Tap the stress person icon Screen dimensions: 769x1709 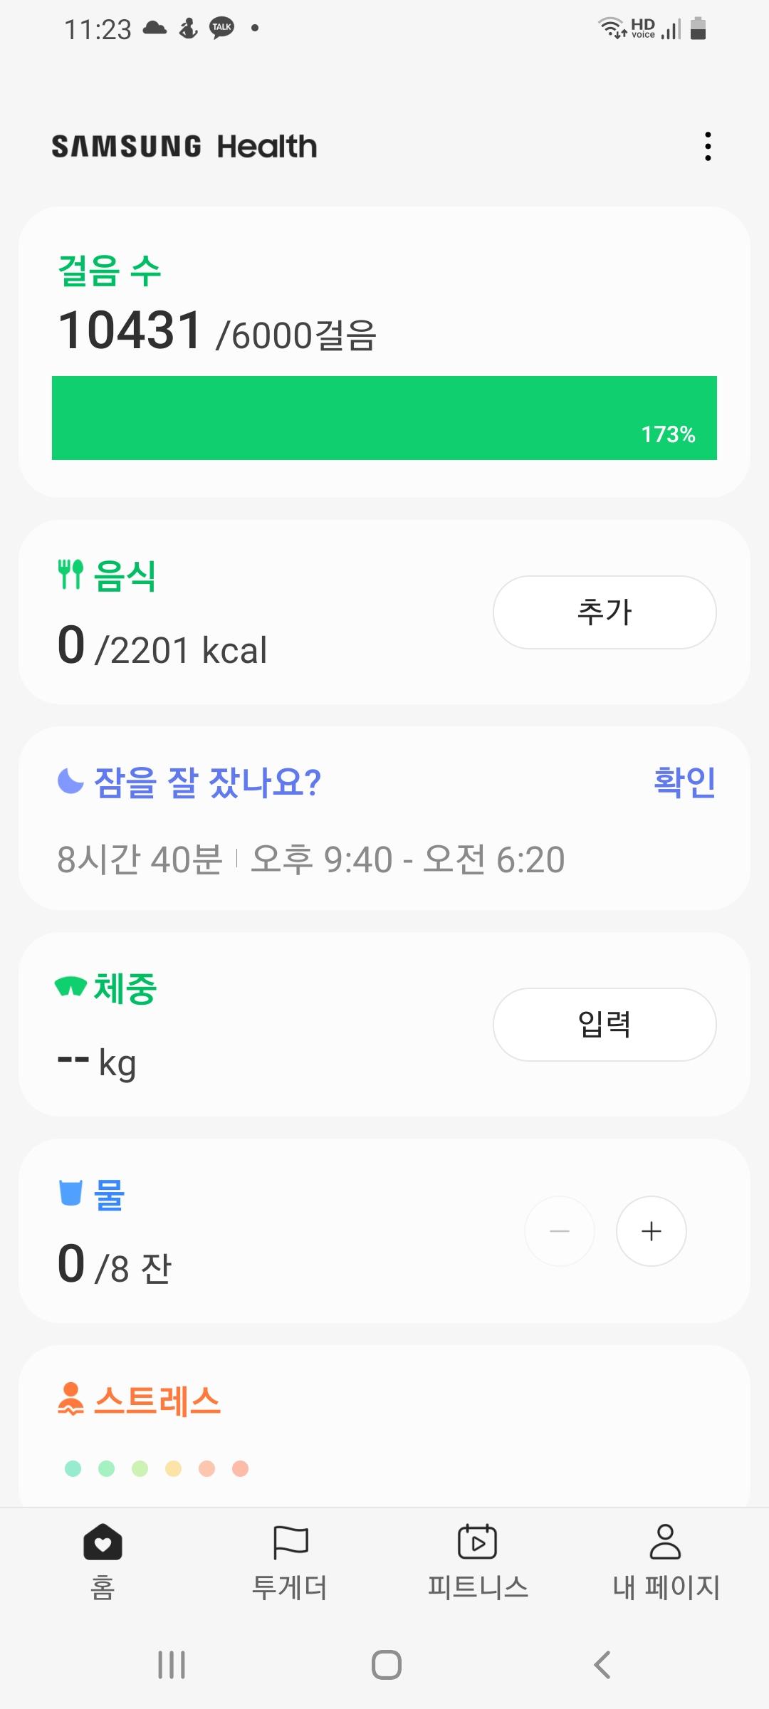click(70, 1399)
